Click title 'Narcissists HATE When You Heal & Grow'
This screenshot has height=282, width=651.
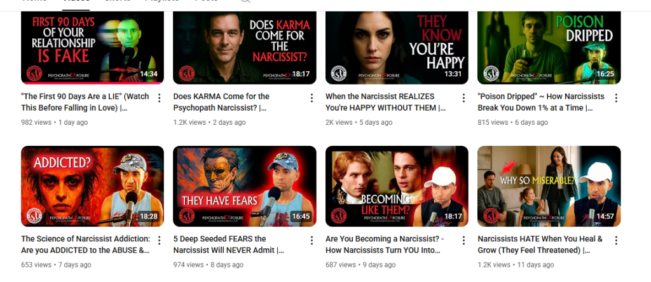pos(540,244)
